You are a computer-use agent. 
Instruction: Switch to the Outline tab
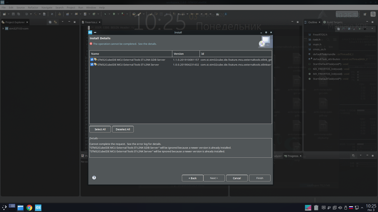point(313,22)
